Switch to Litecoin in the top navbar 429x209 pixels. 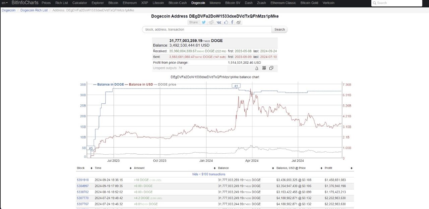pyautogui.click(x=158, y=3)
